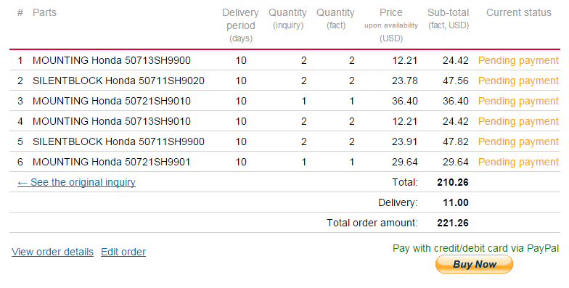The height and width of the screenshot is (288, 569).
Task: Click the Delivery period column header
Action: [x=241, y=25]
